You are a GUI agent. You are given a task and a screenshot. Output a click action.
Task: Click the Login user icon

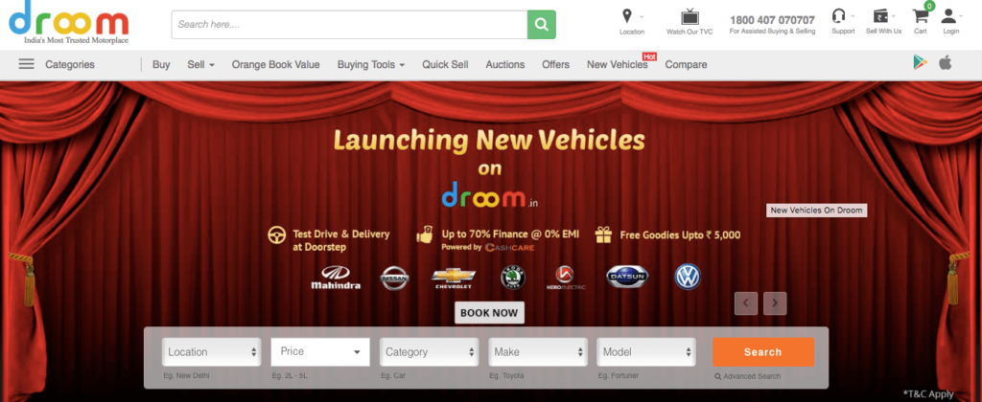click(x=948, y=16)
